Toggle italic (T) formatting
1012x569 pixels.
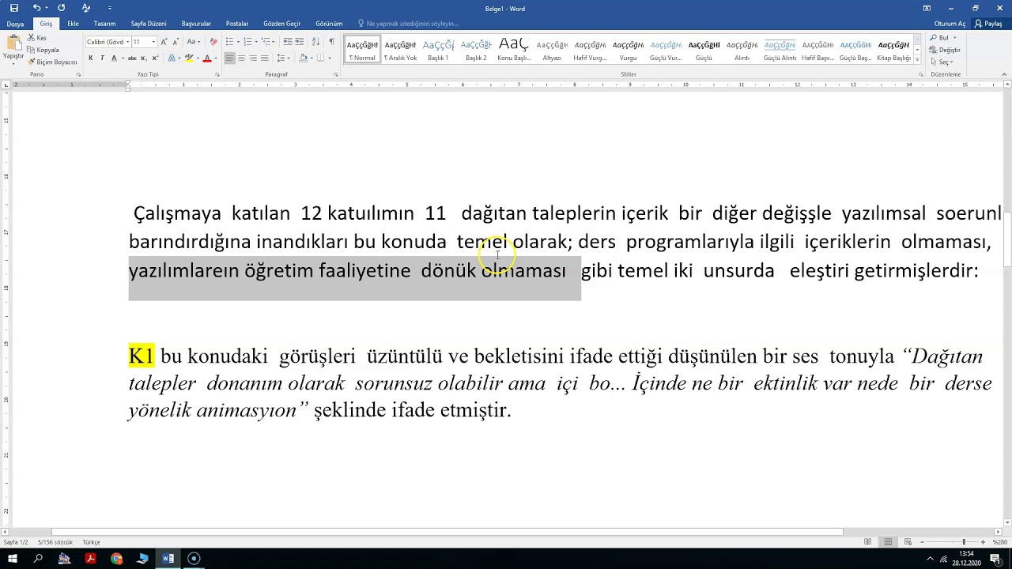pos(102,58)
